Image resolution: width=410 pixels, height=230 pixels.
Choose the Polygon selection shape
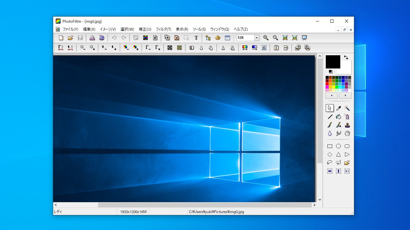[x=338, y=163]
